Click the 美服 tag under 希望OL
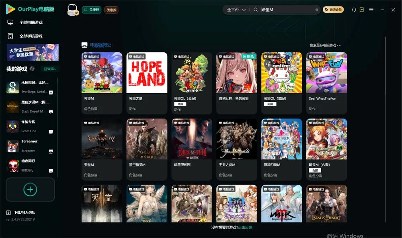 270,104
